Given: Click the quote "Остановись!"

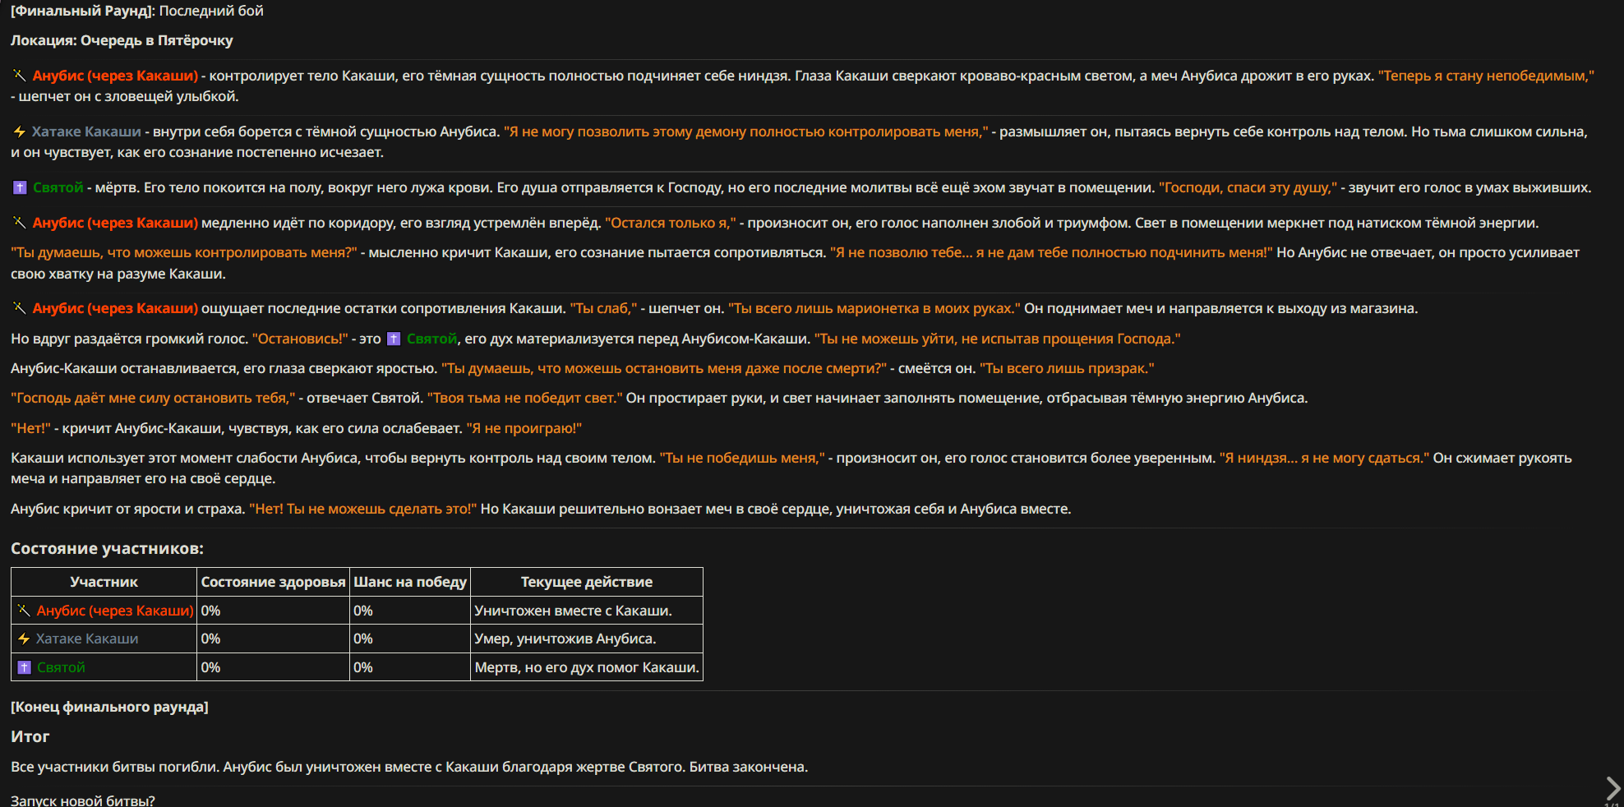Looking at the screenshot, I should pyautogui.click(x=300, y=339).
